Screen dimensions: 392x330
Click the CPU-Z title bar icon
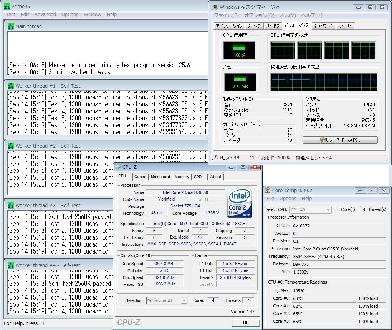(x=118, y=167)
